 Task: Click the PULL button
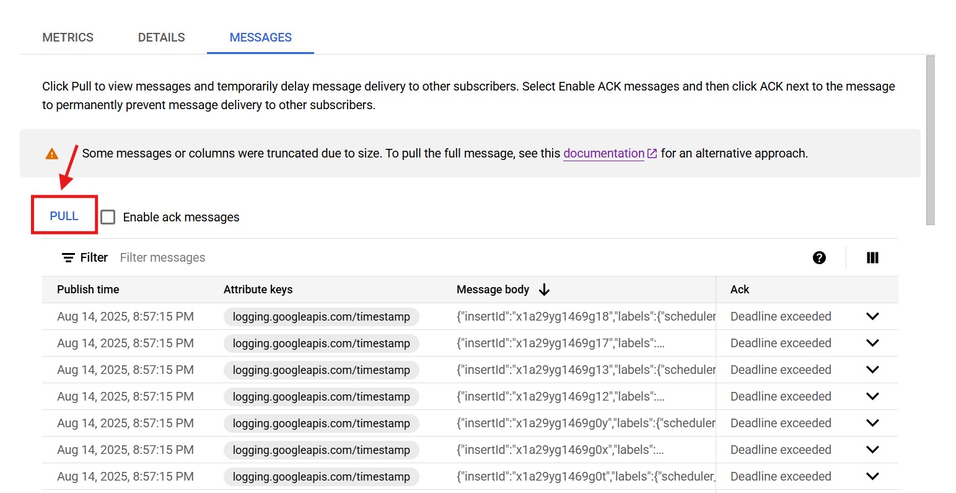tap(64, 216)
